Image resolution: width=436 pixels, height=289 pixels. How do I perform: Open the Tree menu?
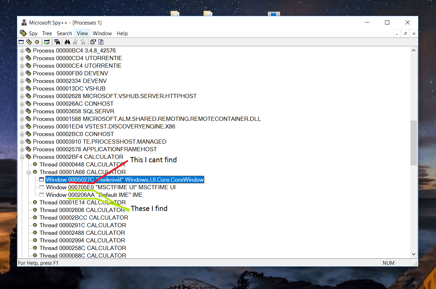click(x=47, y=33)
